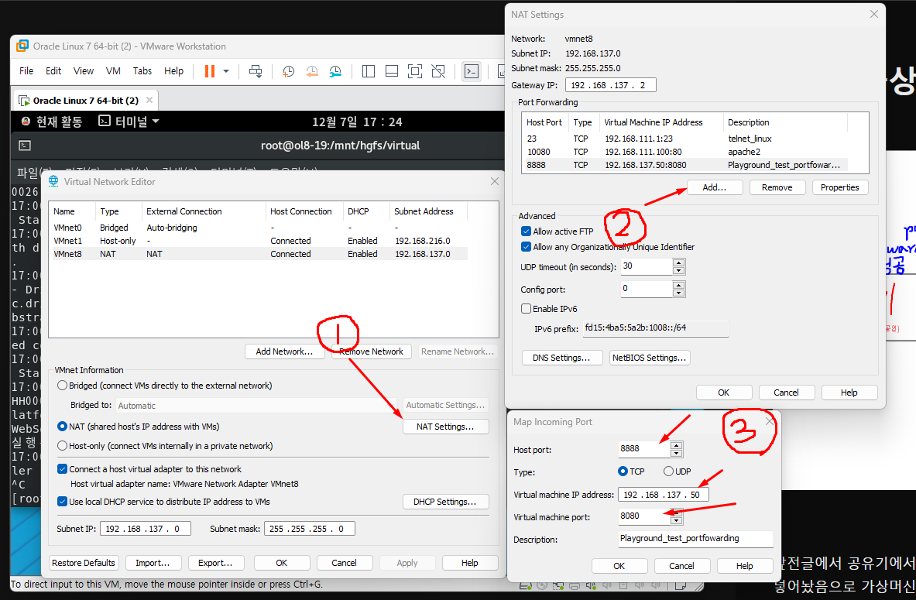The width and height of the screenshot is (916, 600).
Task: Open the power options arrow beside pause icon
Action: (x=226, y=71)
